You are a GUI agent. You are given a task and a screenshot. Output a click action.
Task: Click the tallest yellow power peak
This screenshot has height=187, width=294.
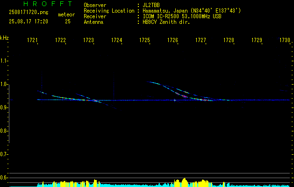point(185,182)
